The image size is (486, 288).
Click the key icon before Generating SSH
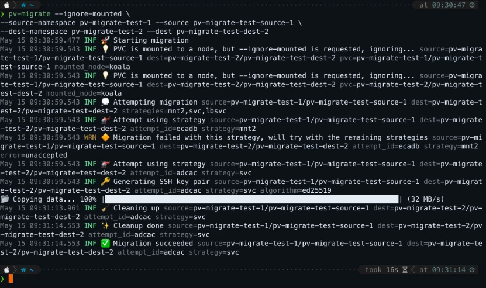coord(105,182)
